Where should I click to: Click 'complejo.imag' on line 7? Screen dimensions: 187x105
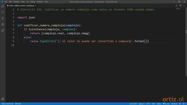(x=77, y=33)
